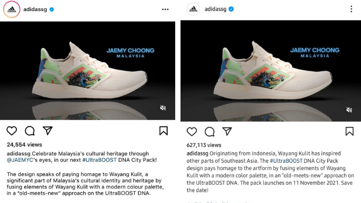Visit adidassg username in left header
Image resolution: width=361 pixels, height=203 pixels.
tap(35, 10)
